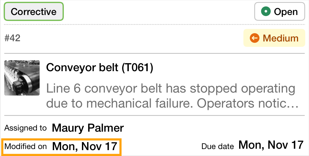The image size is (309, 156).
Task: Click the Medium priority text
Action: 280,38
